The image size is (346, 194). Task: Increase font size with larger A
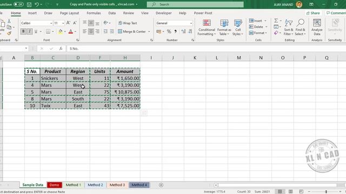pos(69,23)
